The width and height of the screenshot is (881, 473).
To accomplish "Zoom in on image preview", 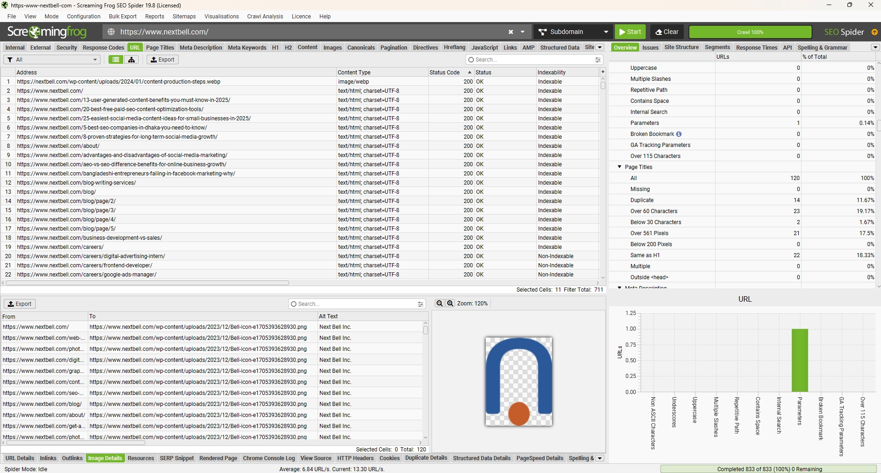I will coord(450,304).
